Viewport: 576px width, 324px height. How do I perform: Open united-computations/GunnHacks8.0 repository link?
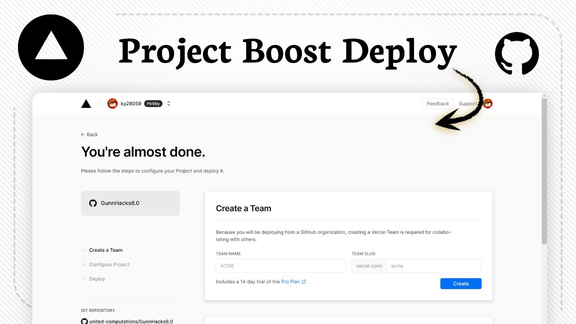tap(131, 321)
